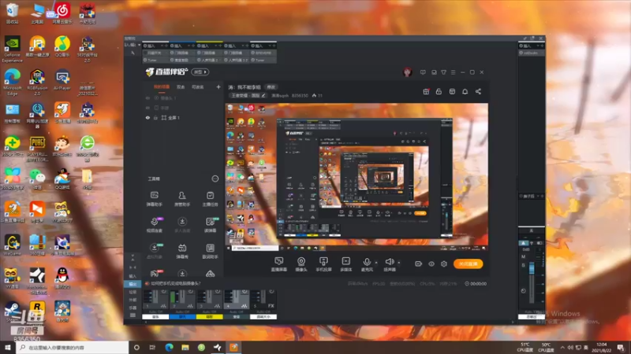Click plus to add insert on first channel
Image resolution: width=631 pixels, height=354 pixels.
click(x=166, y=46)
